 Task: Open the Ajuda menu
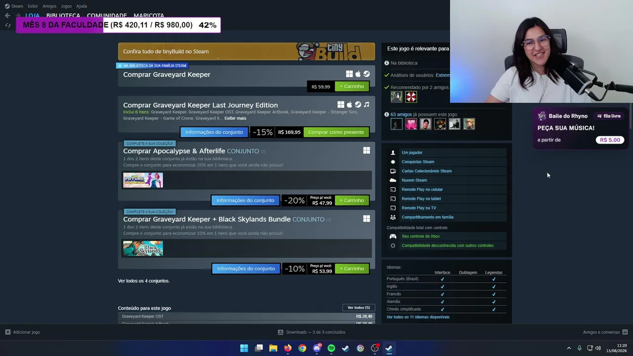[82, 6]
